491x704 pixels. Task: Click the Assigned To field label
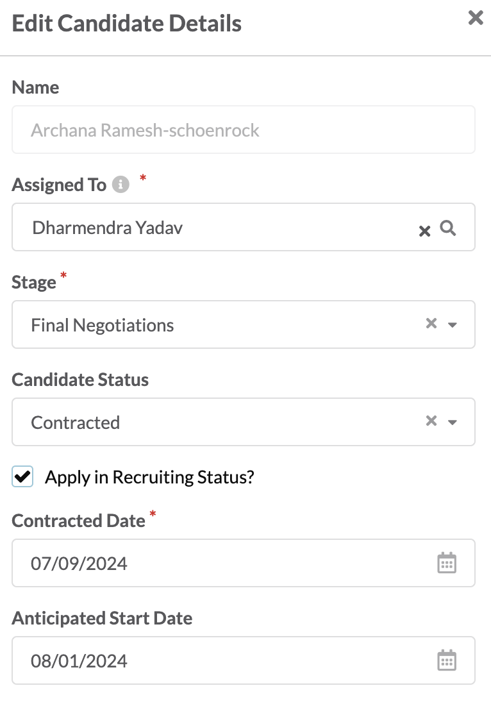(x=59, y=185)
